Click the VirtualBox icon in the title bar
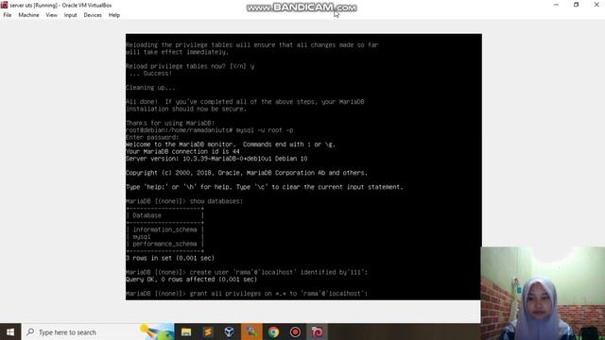The image size is (605, 340). [4, 5]
